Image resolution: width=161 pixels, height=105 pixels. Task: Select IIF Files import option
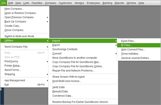(x=139, y=45)
